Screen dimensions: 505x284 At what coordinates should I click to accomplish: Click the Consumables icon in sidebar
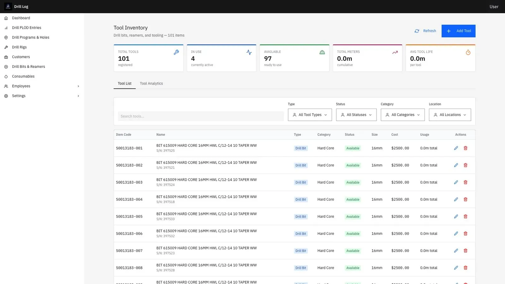(x=6, y=77)
